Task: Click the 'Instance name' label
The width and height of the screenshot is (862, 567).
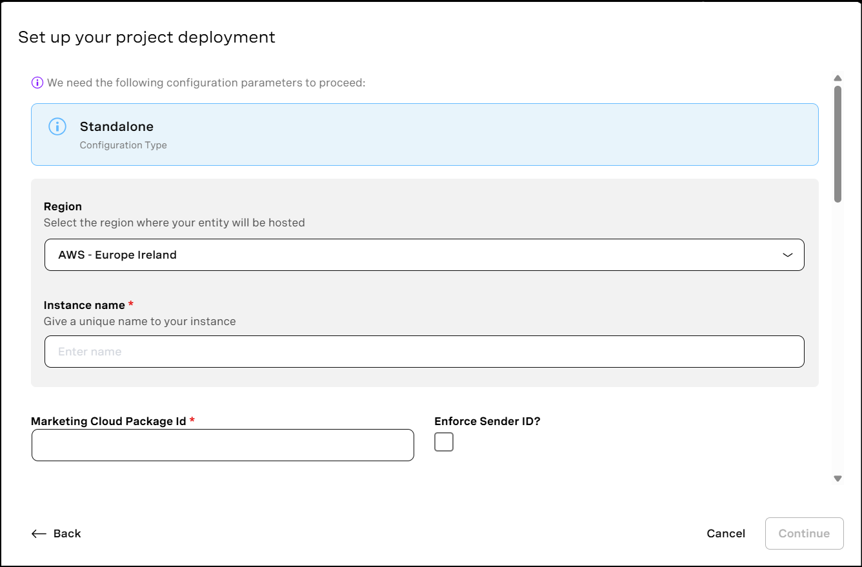Action: point(85,304)
